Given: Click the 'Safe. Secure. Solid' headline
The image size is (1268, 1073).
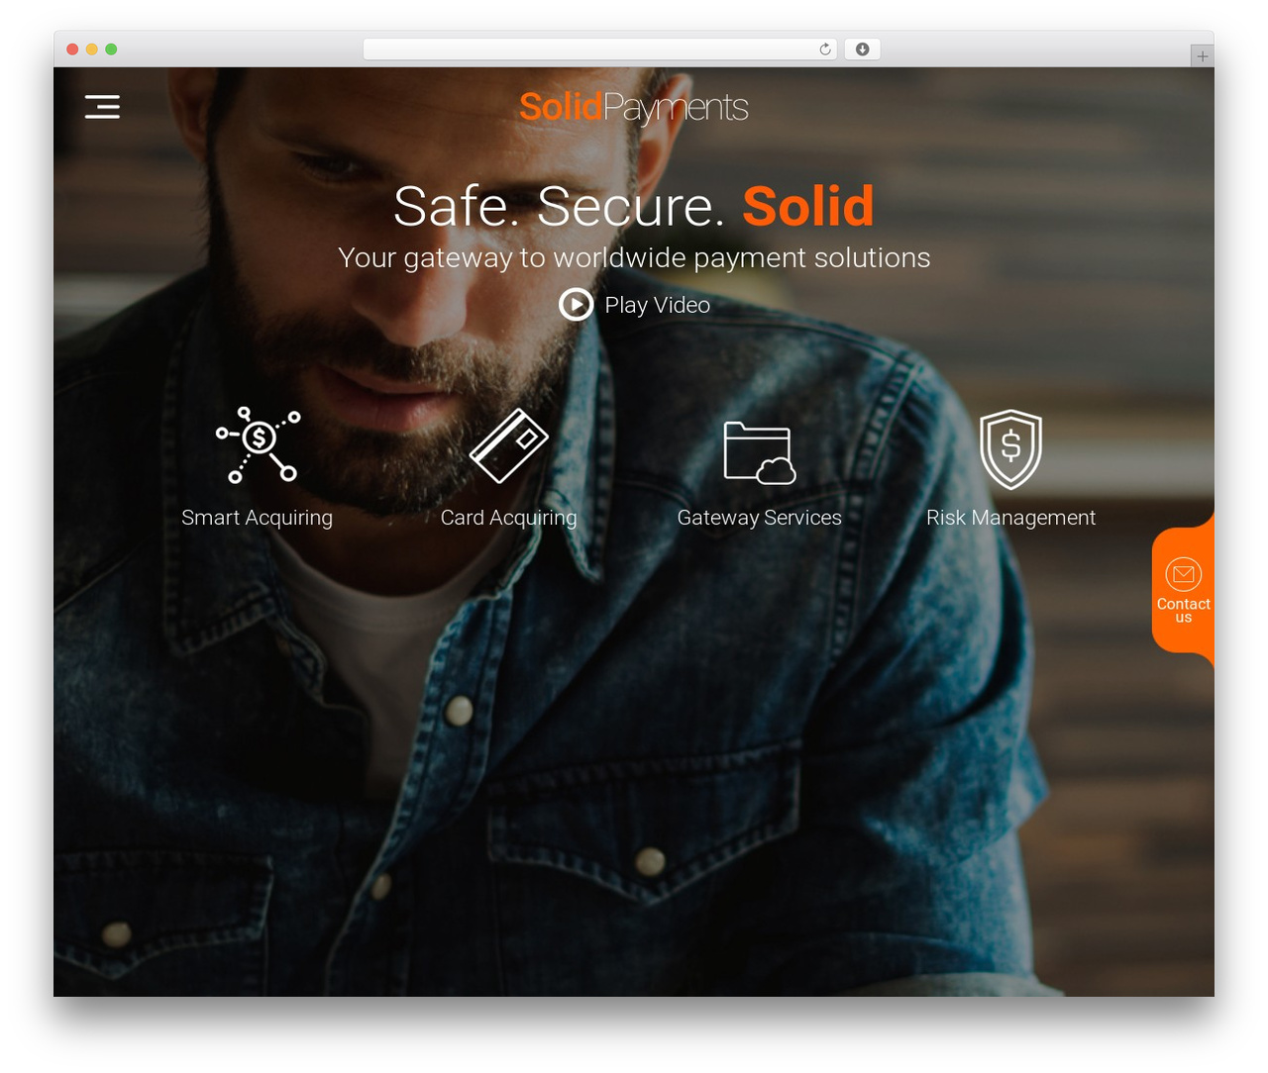Looking at the screenshot, I should (x=634, y=206).
